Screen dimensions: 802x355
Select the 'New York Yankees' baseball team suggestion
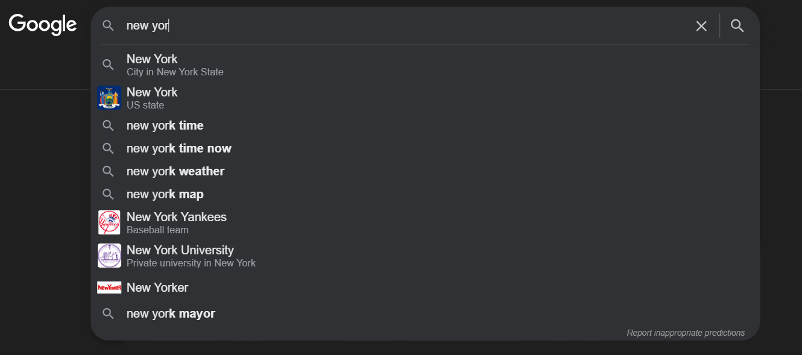[x=177, y=222]
